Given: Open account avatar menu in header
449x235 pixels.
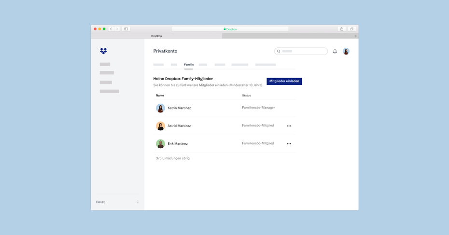Looking at the screenshot, I should [x=346, y=51].
